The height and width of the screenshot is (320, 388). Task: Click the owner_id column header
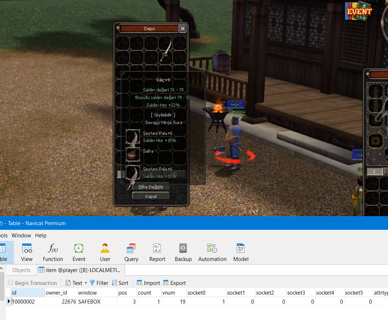(x=61, y=293)
